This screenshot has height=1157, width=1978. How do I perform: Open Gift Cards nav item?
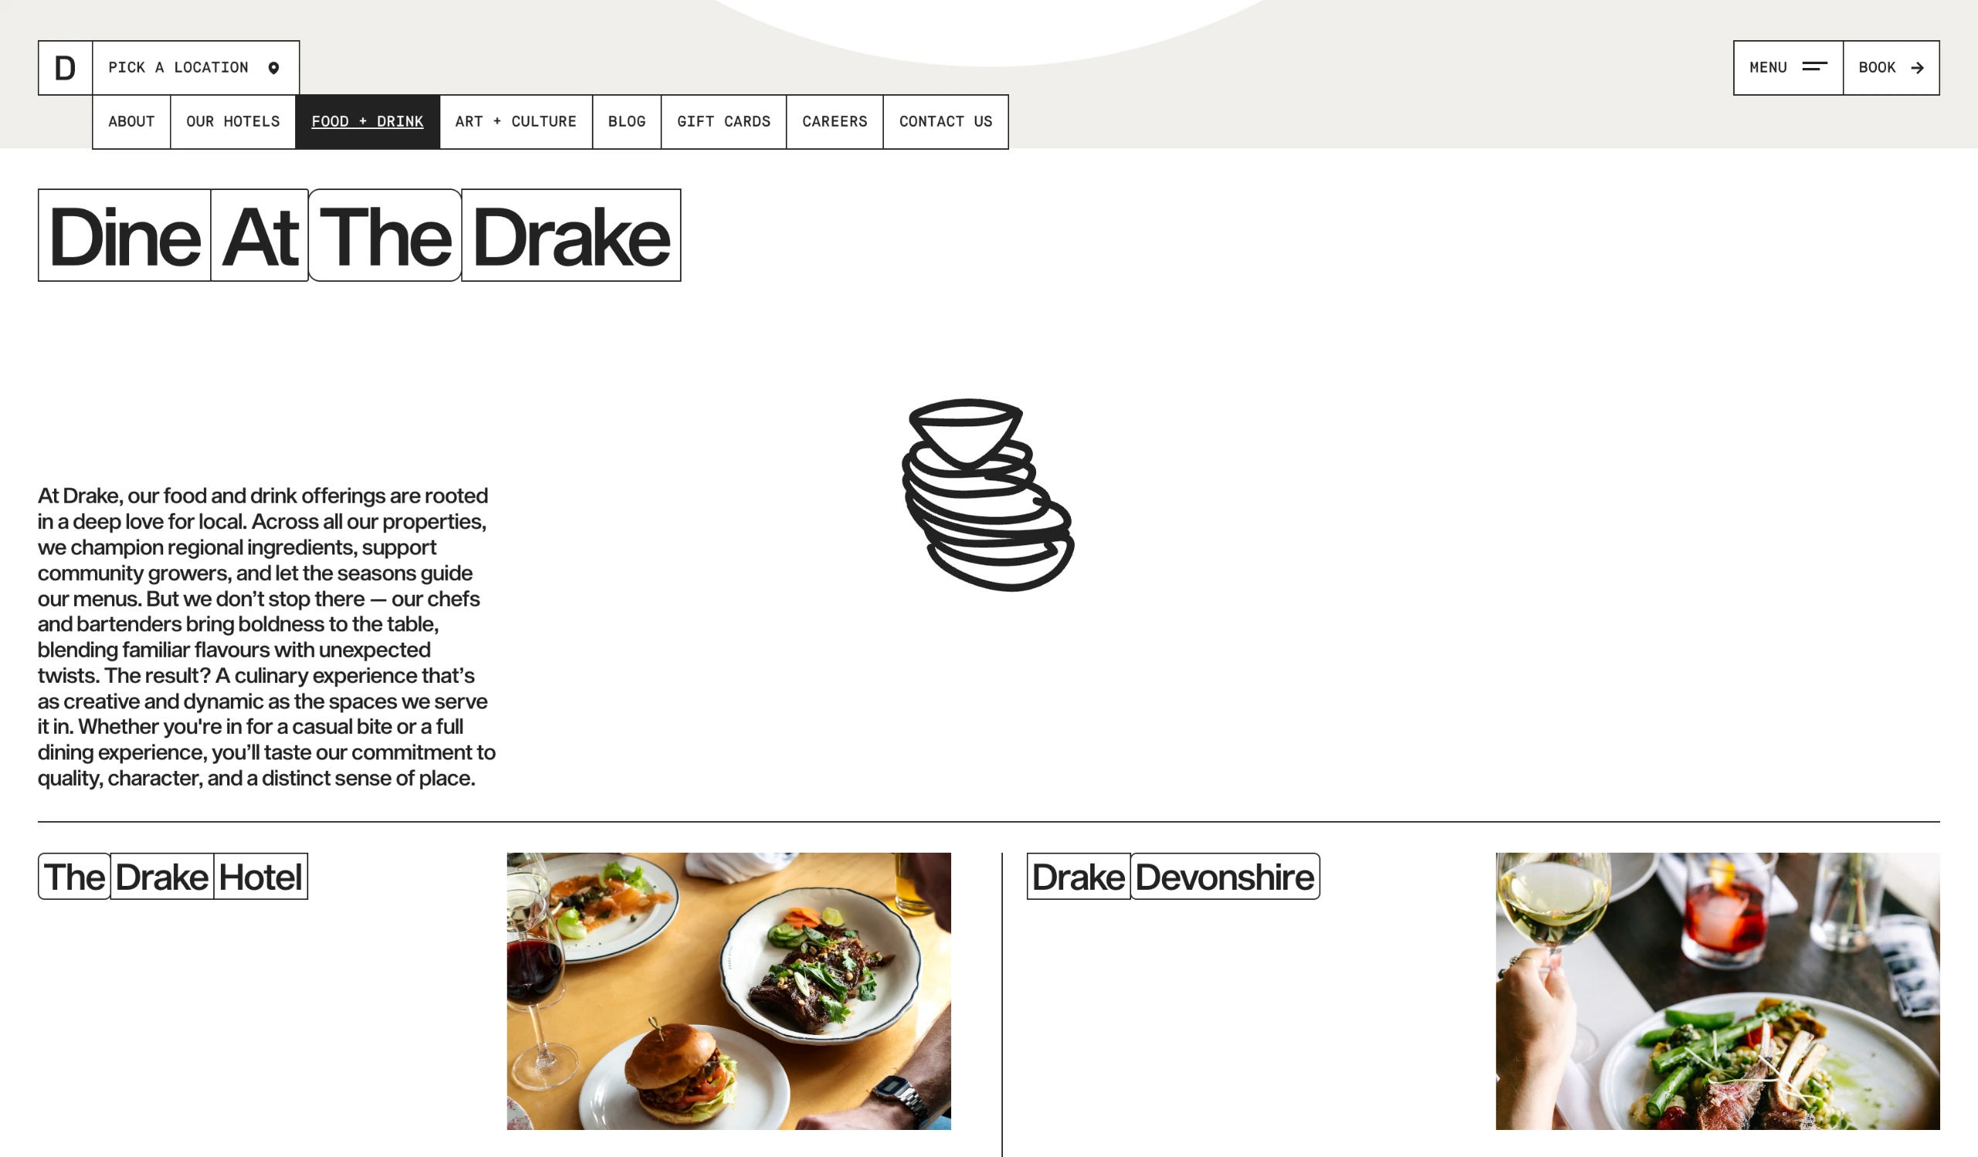724,121
